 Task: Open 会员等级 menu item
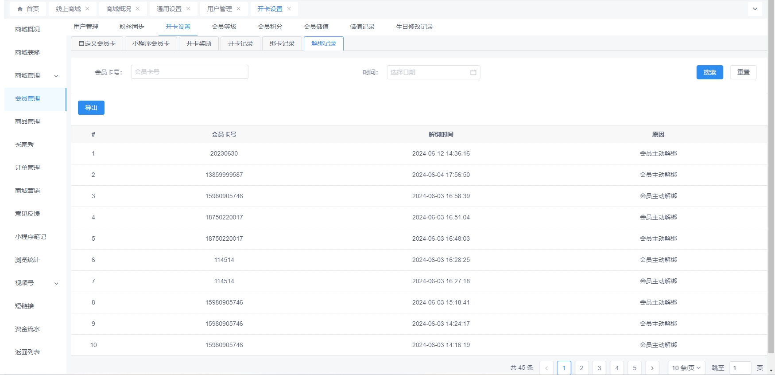pos(224,27)
